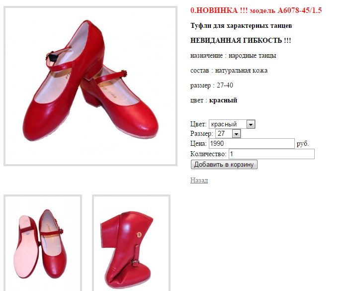The height and width of the screenshot is (291, 347).
Task: Open the large red shoes product photo
Action: pyautogui.click(x=90, y=86)
